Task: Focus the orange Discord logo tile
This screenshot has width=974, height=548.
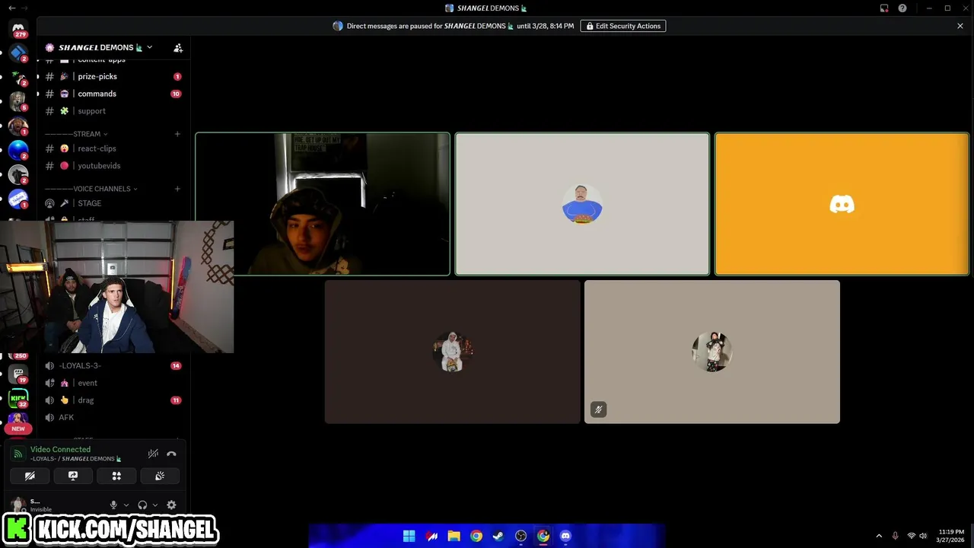Action: (842, 204)
